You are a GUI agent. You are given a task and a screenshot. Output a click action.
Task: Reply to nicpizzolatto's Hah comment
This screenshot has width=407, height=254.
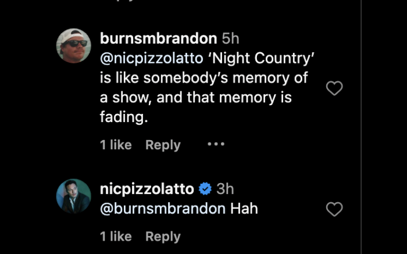pos(163,237)
